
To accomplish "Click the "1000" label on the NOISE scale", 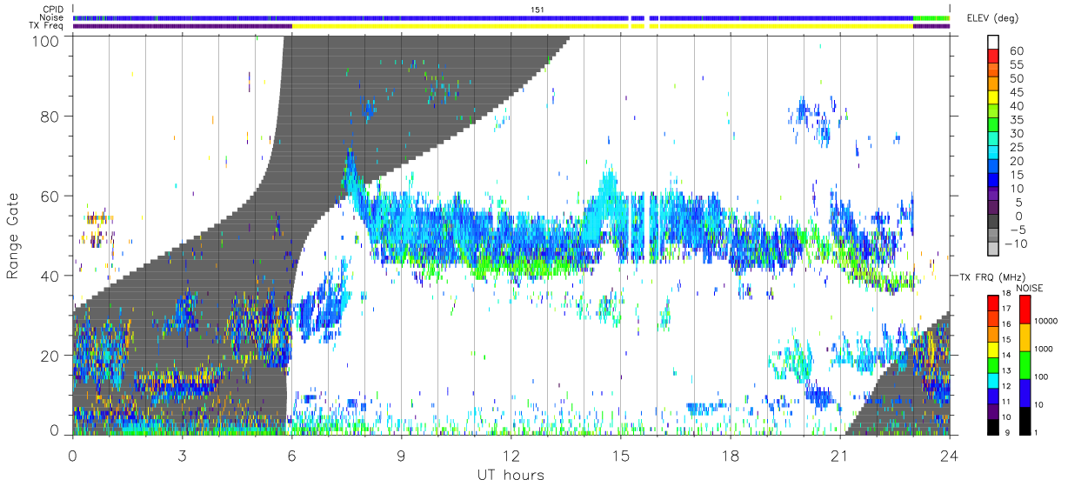I will (1044, 350).
